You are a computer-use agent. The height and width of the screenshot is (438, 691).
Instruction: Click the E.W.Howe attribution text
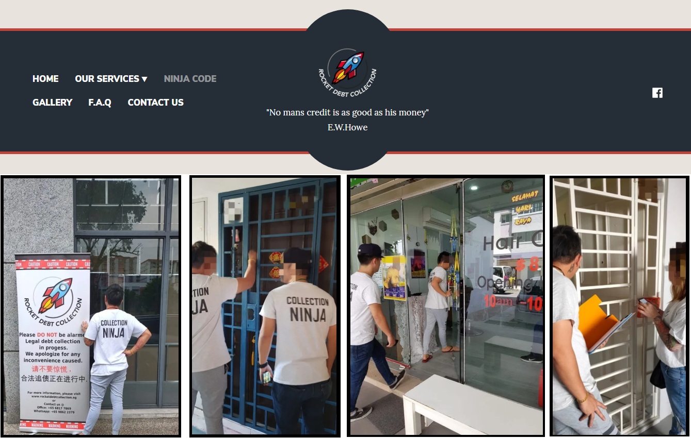[x=347, y=127]
